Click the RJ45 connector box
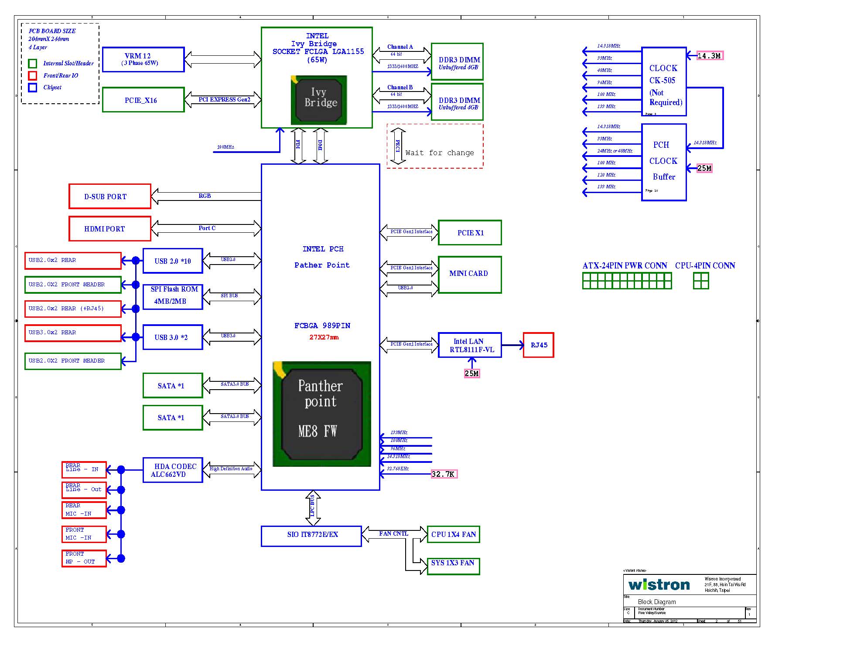This screenshot has height=652, width=847. [x=538, y=345]
